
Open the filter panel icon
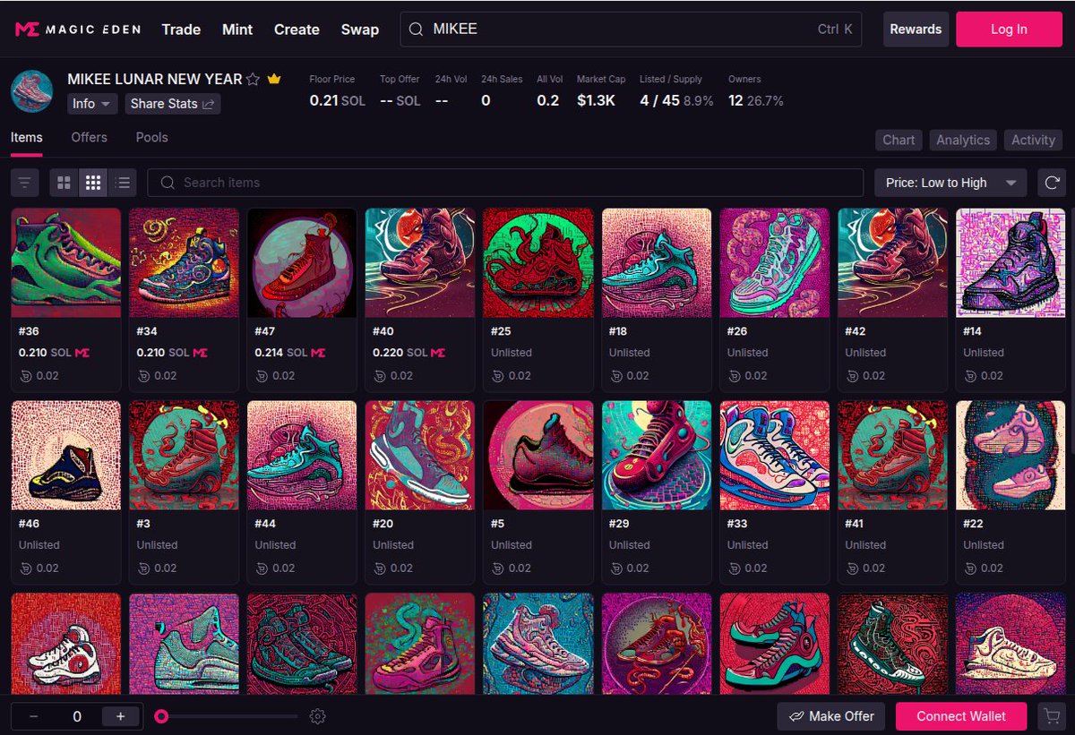point(24,183)
